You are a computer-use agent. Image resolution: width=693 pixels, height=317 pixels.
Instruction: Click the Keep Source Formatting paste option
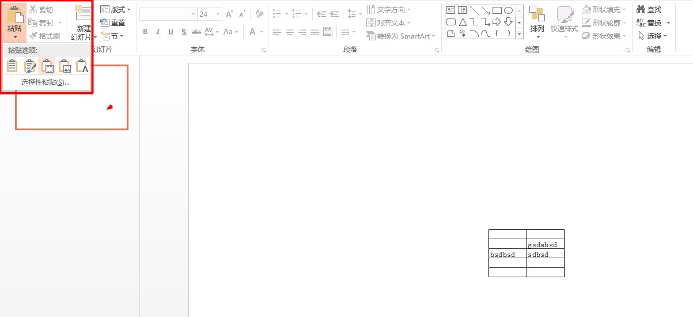coord(30,67)
